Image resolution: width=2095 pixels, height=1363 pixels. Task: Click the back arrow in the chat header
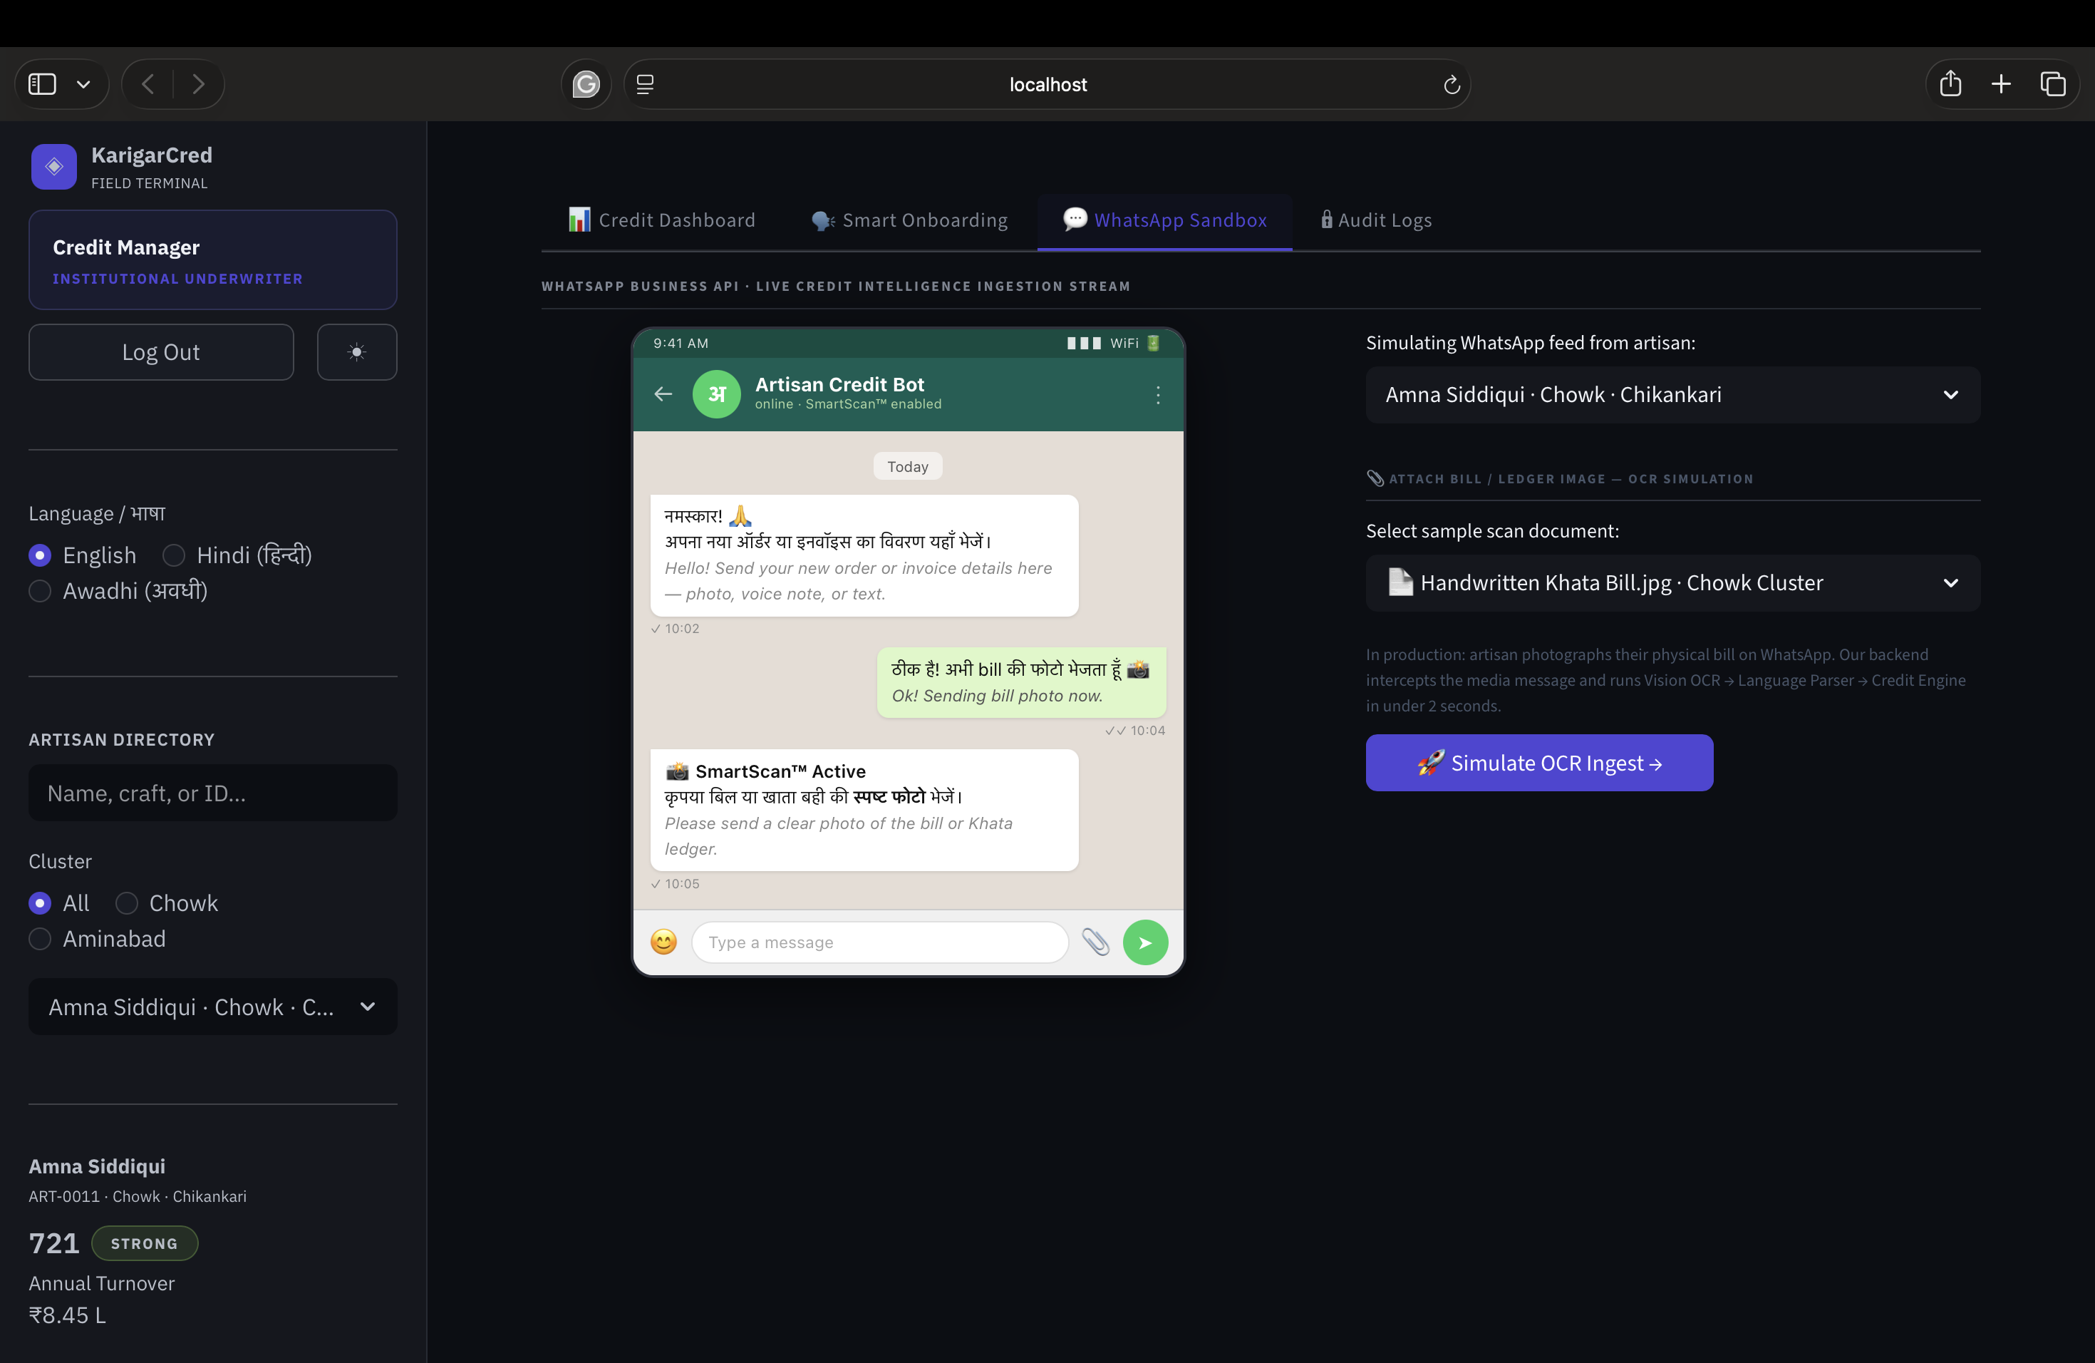point(663,394)
